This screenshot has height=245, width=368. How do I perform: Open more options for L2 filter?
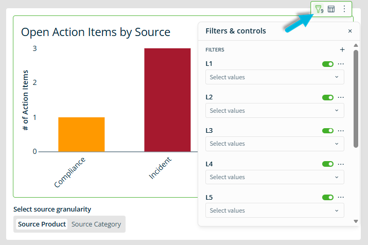[x=341, y=97]
